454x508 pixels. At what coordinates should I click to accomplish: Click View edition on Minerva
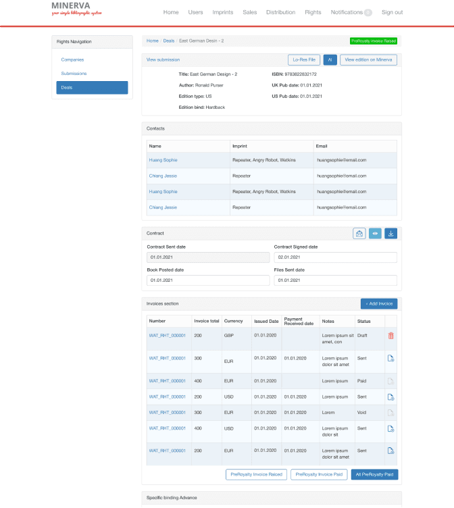point(368,59)
